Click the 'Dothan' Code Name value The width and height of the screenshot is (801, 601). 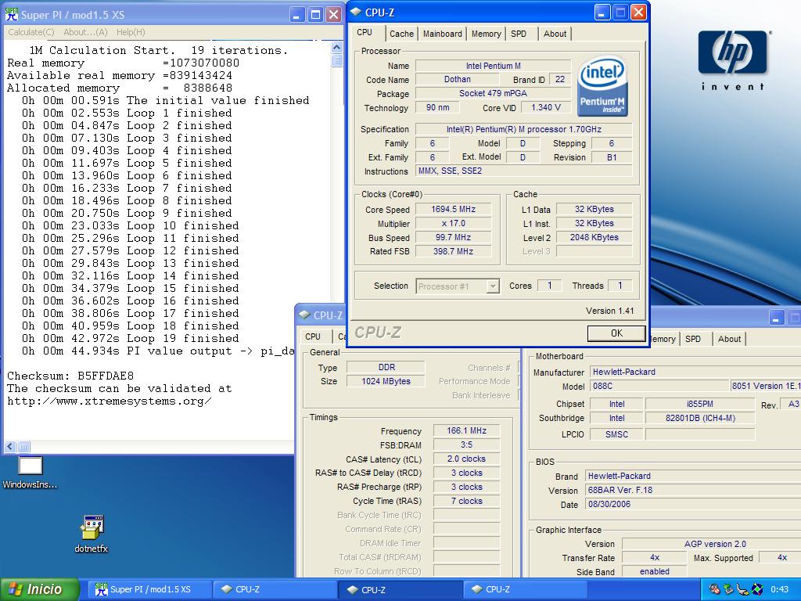point(457,79)
